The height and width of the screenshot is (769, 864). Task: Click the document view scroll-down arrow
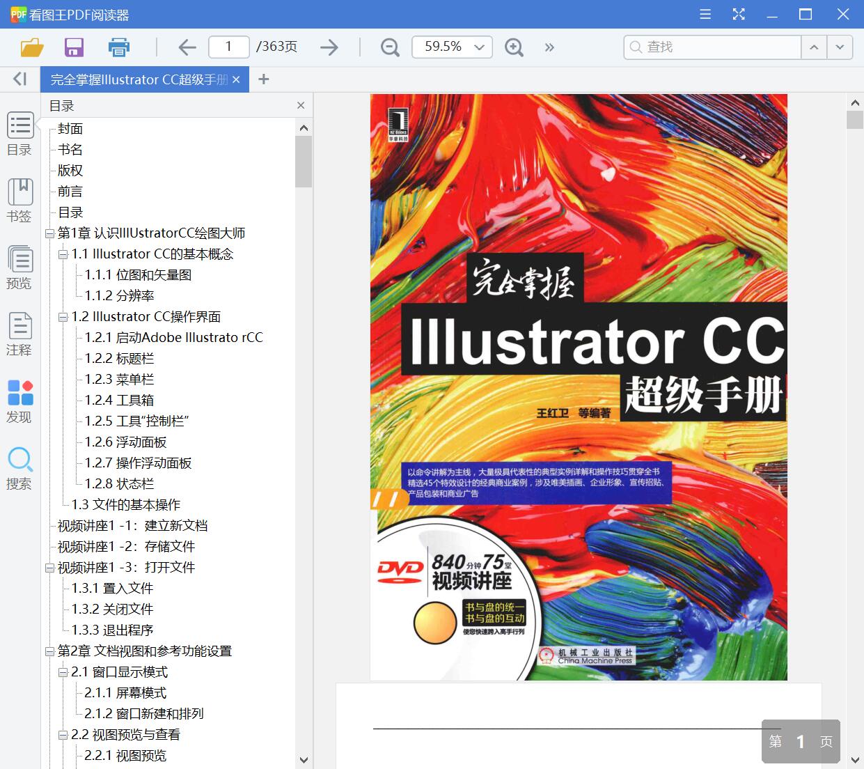[855, 759]
